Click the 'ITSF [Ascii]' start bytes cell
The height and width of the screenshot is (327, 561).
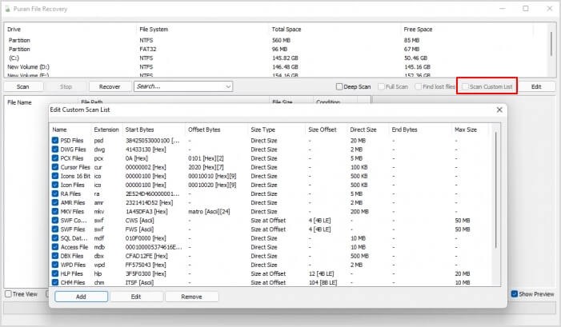(x=139, y=282)
